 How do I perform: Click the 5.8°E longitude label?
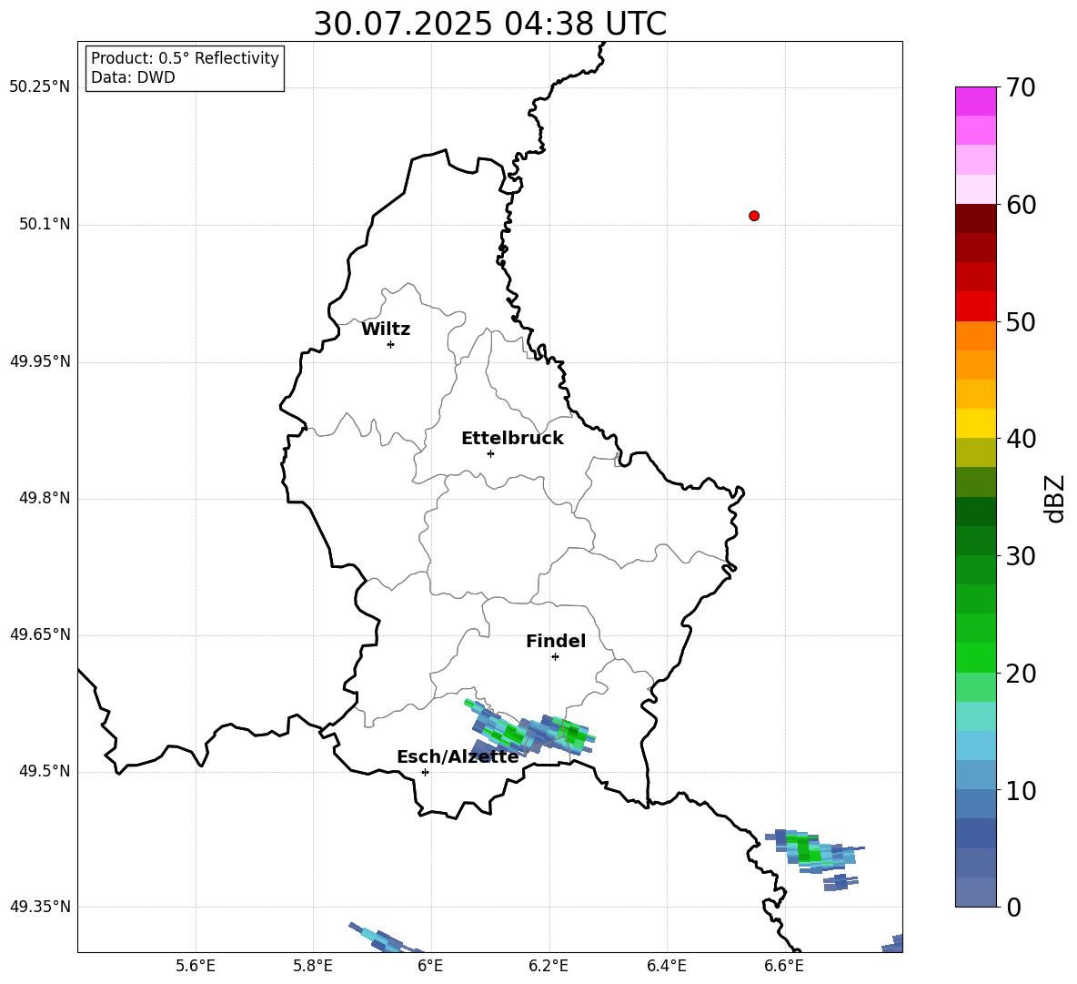coord(313,966)
